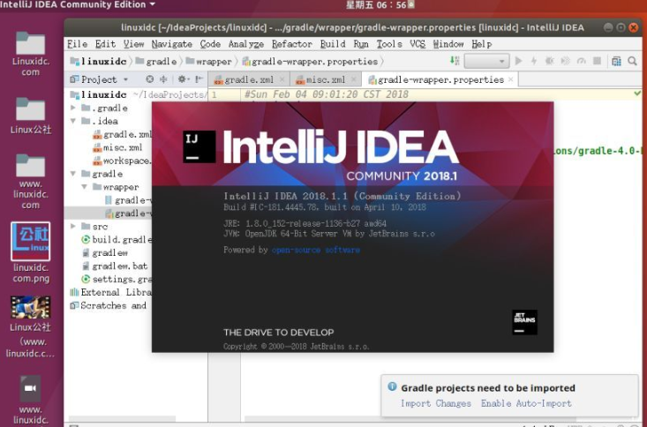The image size is (647, 427).
Task: Select build.gradle in the project tree
Action: [117, 239]
